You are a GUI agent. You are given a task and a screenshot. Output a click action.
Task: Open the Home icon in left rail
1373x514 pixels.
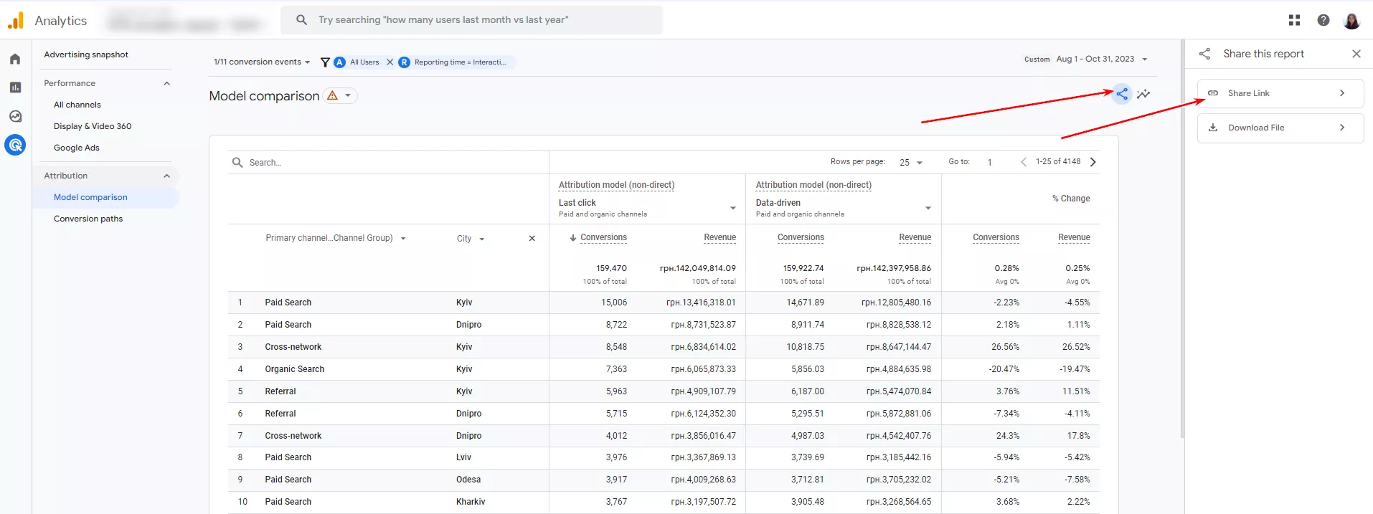(x=15, y=59)
